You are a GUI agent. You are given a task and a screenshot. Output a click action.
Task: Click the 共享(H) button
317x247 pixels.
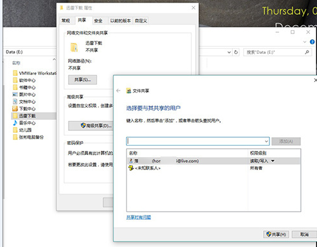point(276,234)
